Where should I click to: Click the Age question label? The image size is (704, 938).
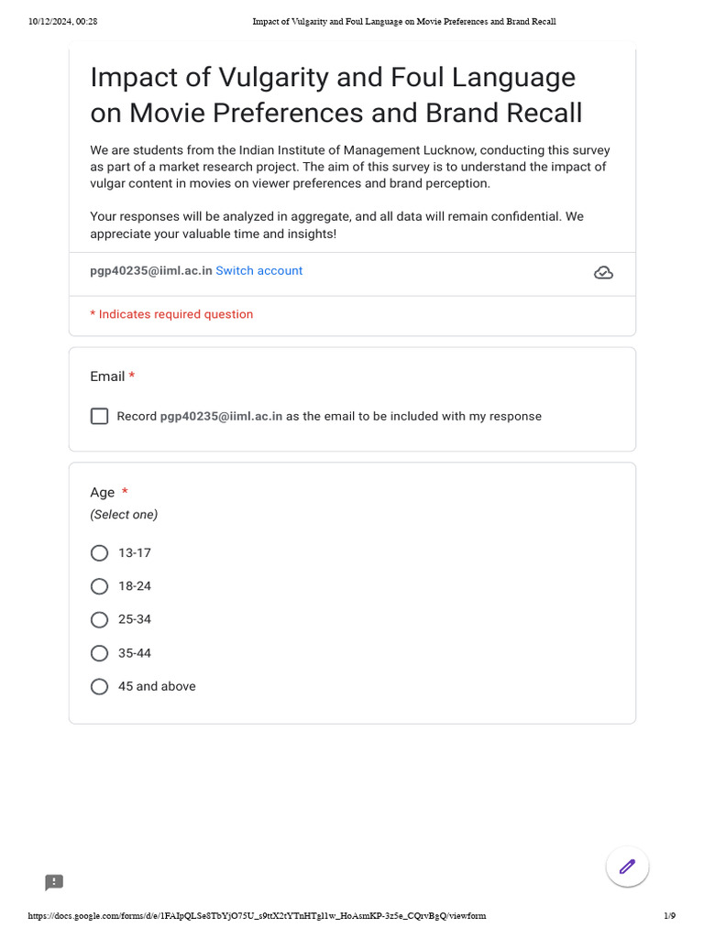103,493
